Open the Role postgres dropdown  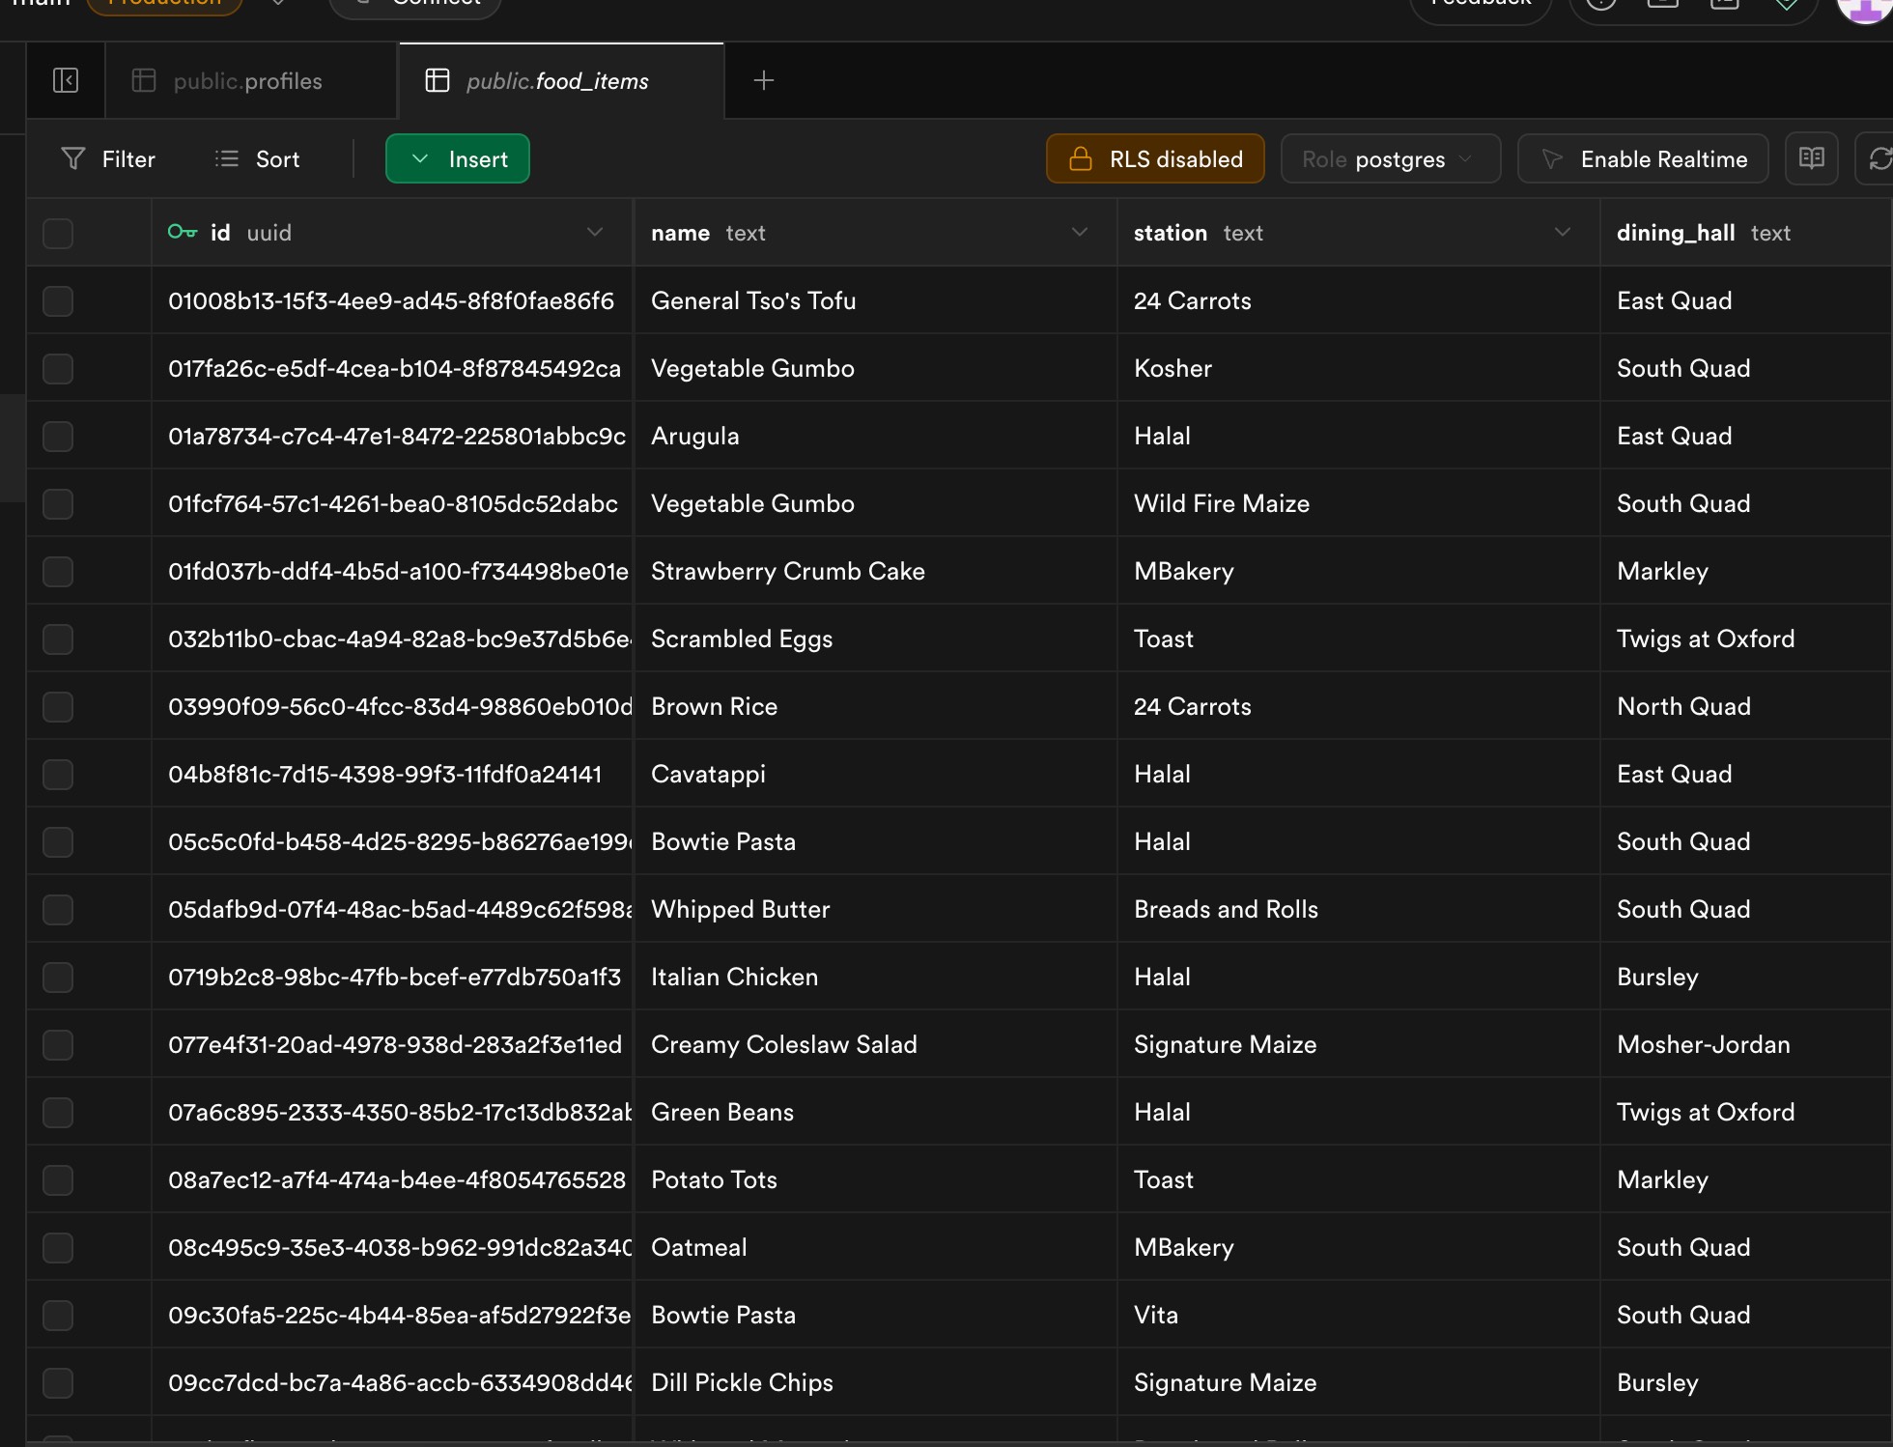tap(1390, 158)
